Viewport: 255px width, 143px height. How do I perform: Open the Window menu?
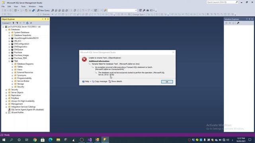tap(32, 6)
